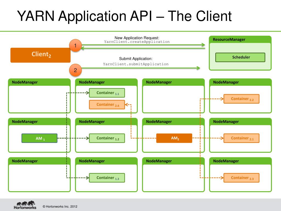Click the orange AM2 box
This screenshot has height=211, width=281.
point(174,138)
